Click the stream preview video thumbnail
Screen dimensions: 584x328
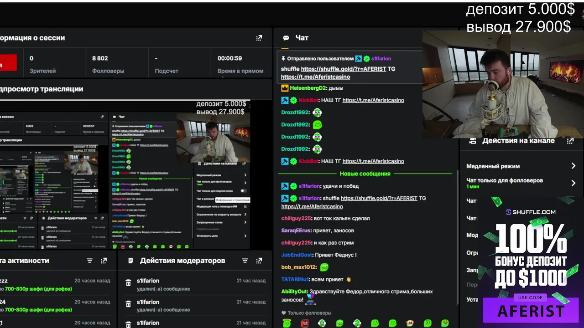coord(125,175)
